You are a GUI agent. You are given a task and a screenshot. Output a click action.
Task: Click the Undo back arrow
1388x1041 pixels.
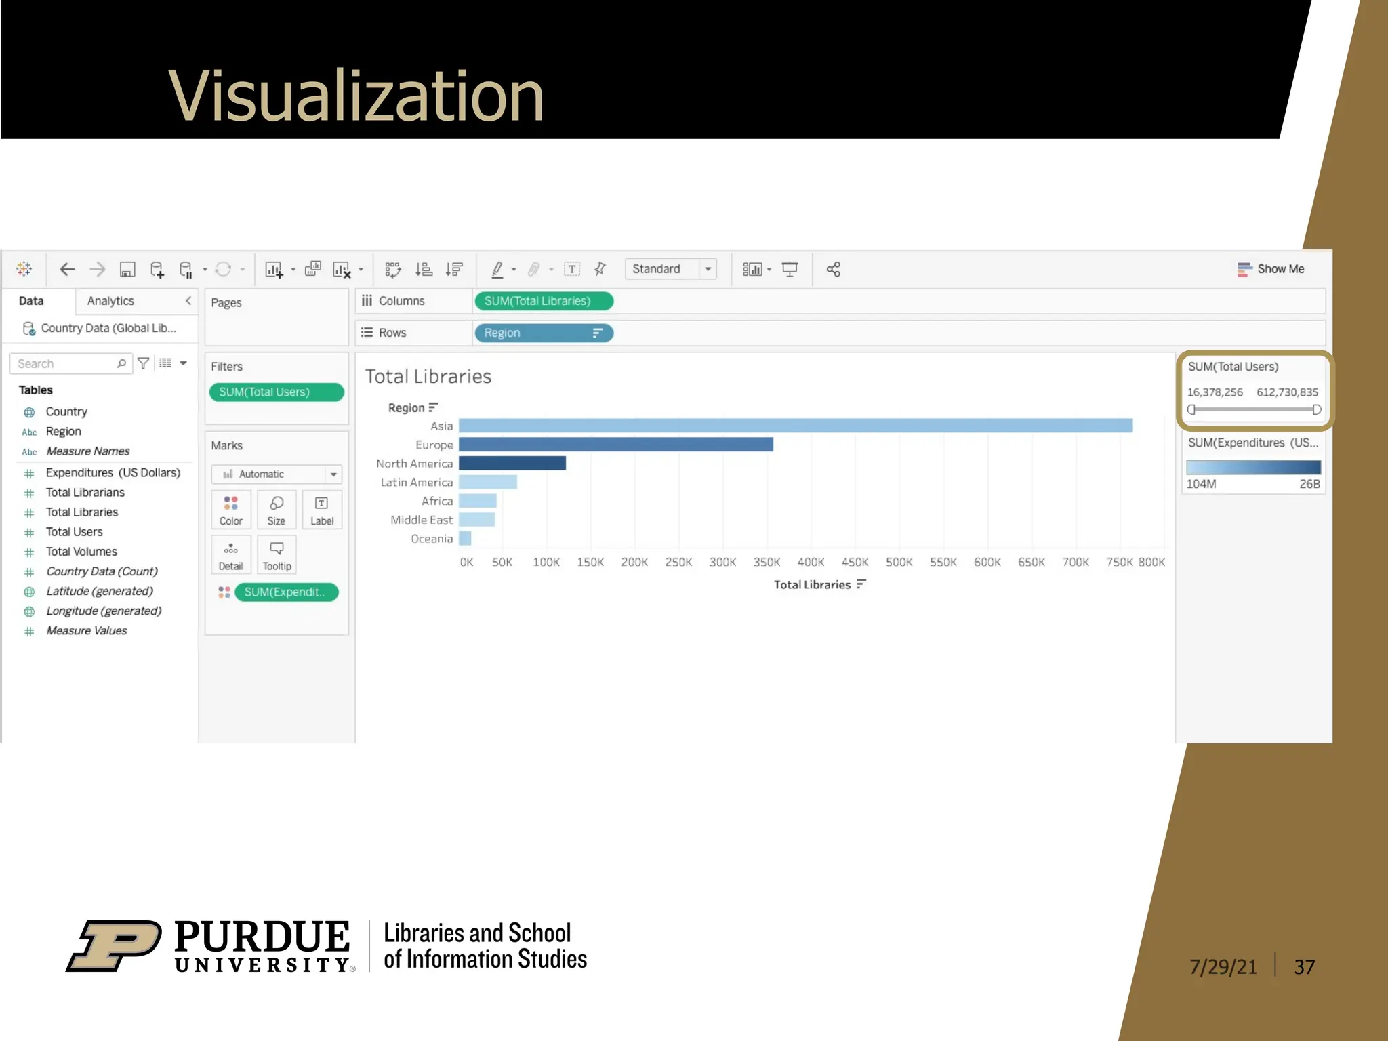click(67, 269)
